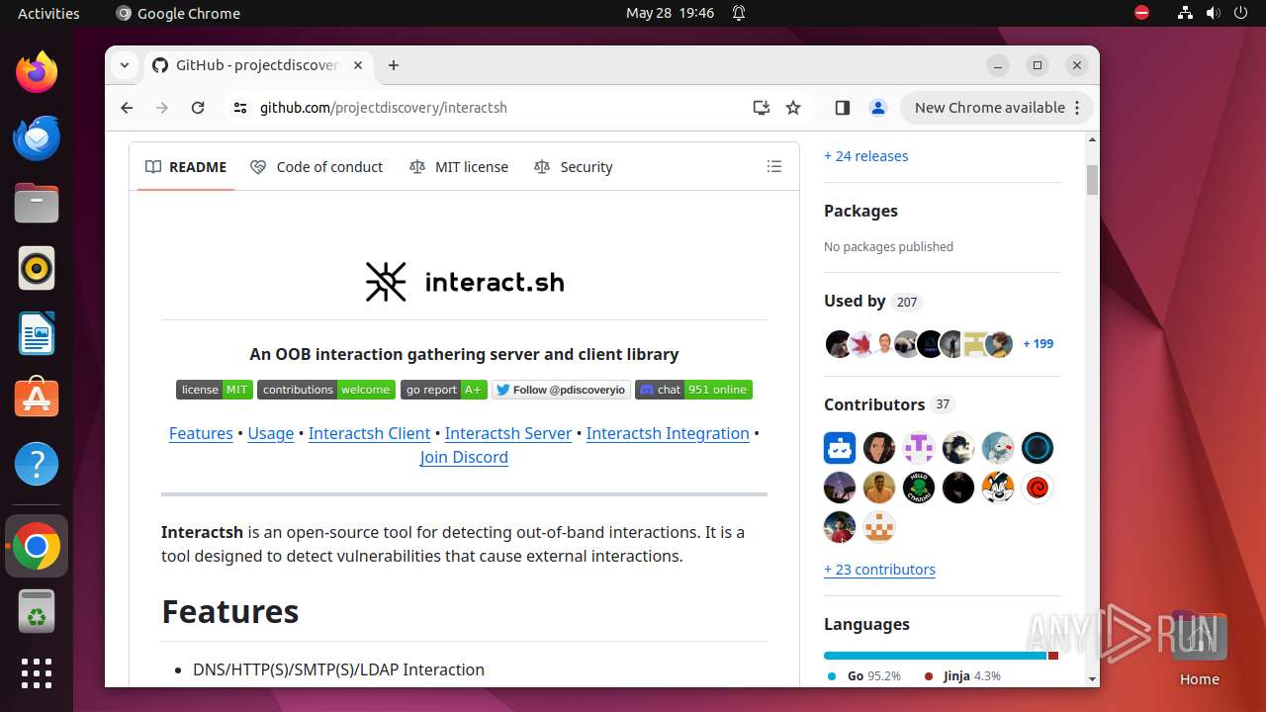
Task: Open the Chrome profile avatar menu
Action: (x=877, y=108)
